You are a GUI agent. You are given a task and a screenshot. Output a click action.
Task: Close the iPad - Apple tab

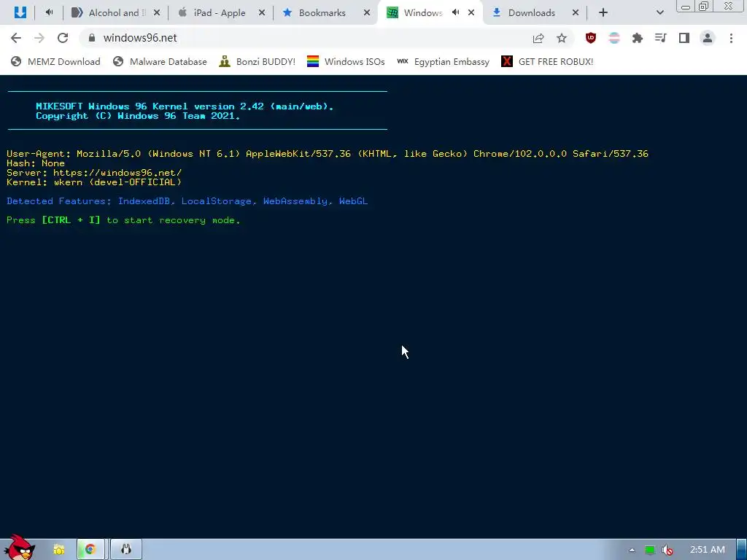pos(262,13)
